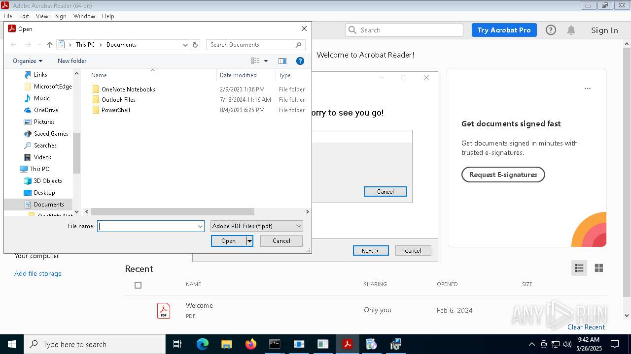Click Cancel in the Open dialog
The image size is (631, 354).
click(281, 241)
